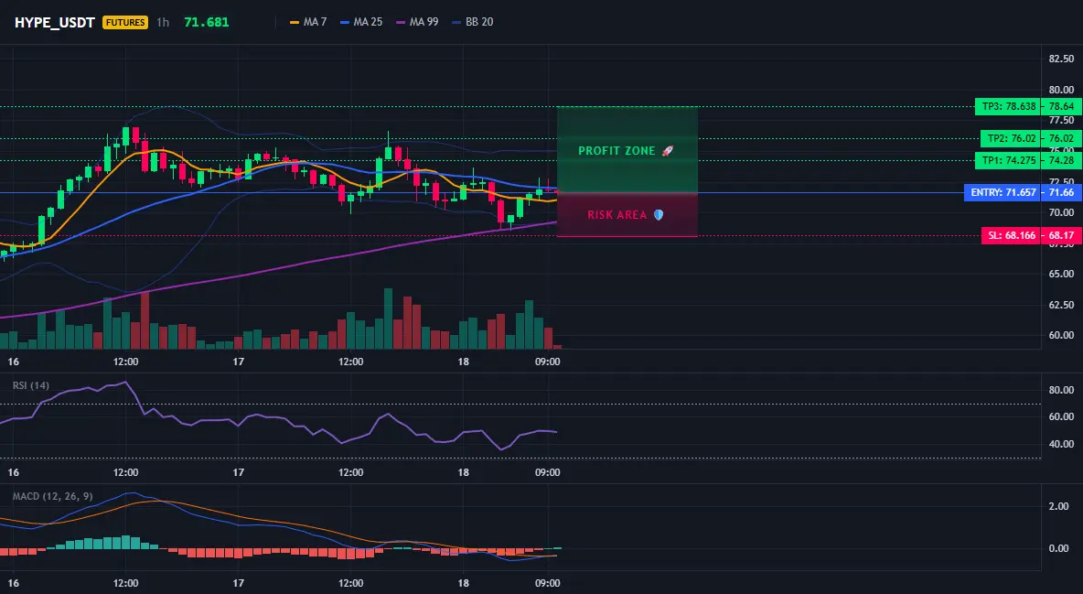Toggle the BB 20 legend entry

coord(472,22)
